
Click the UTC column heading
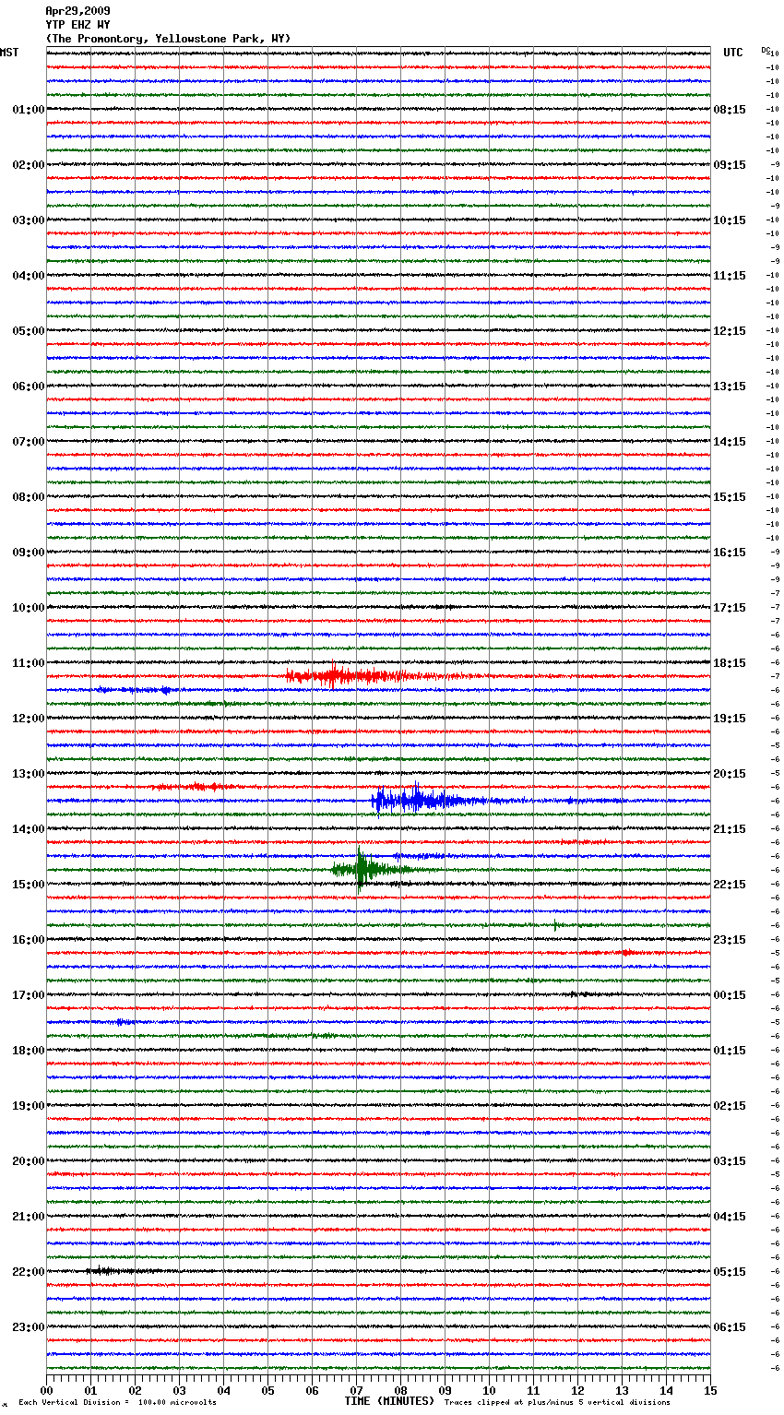(x=733, y=53)
